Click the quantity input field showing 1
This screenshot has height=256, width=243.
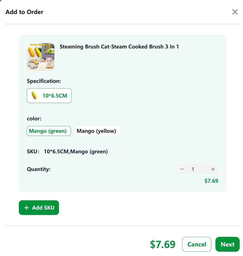[x=198, y=169]
